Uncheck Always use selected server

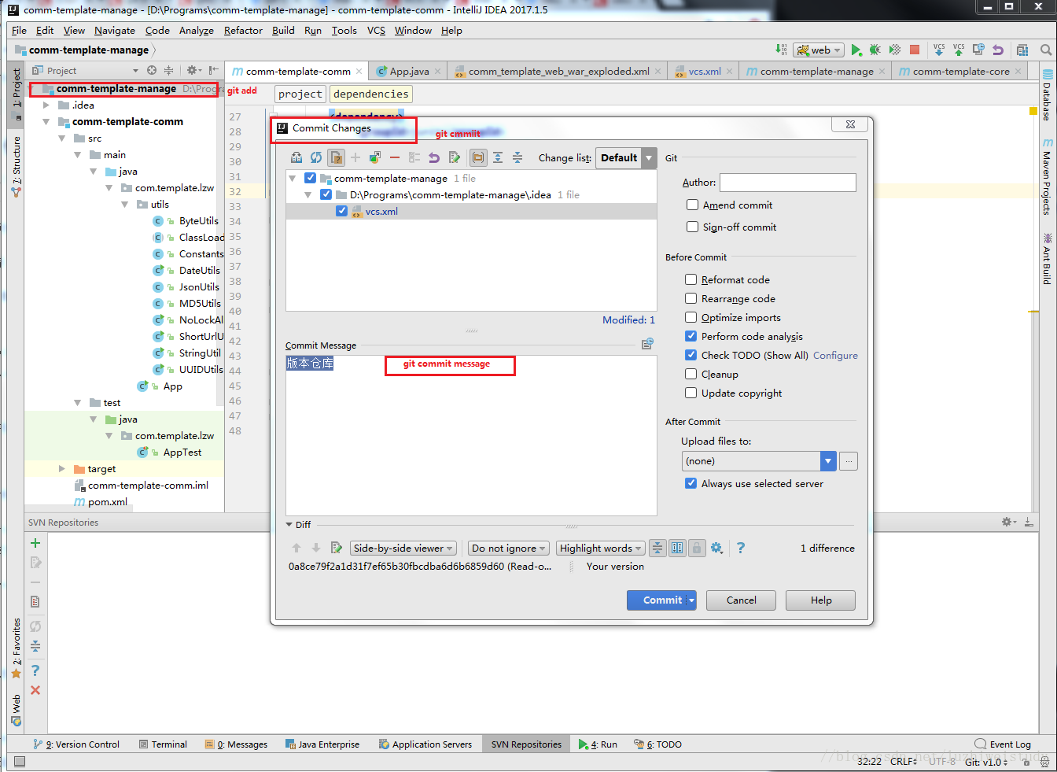point(691,483)
